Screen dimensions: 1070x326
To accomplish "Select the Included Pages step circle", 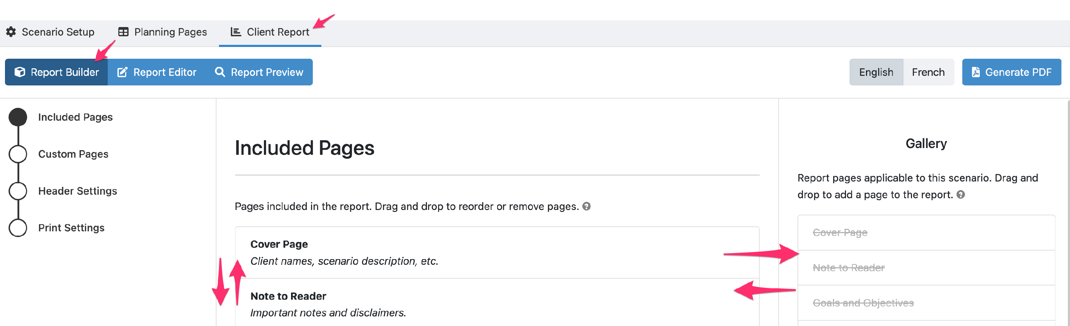I will 18,117.
